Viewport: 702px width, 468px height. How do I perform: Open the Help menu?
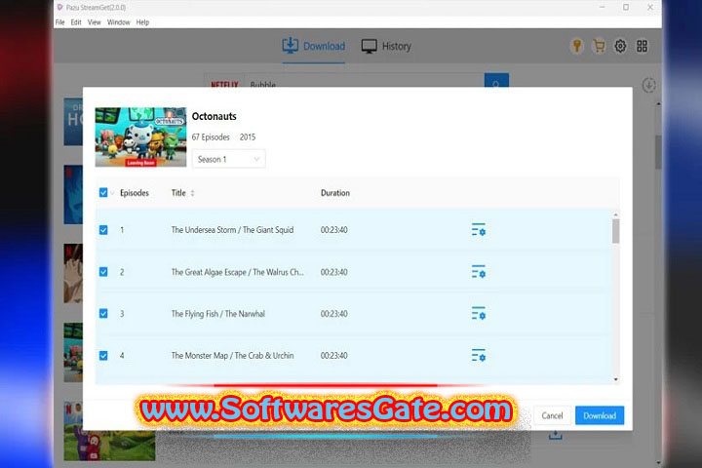click(142, 22)
